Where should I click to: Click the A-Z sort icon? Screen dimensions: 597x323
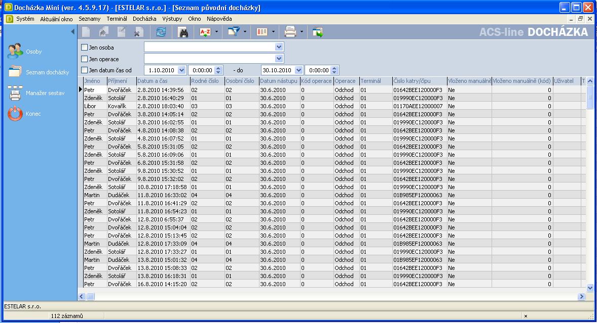point(205,32)
